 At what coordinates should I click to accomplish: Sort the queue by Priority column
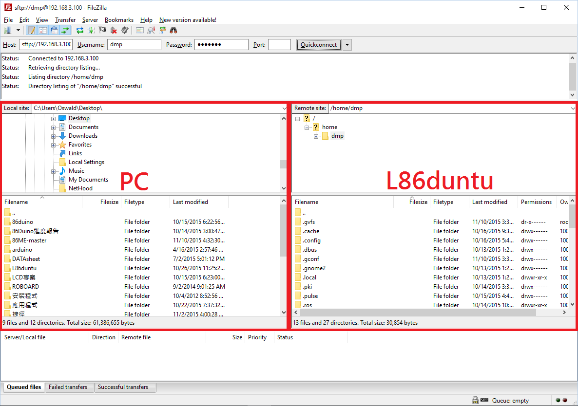pyautogui.click(x=259, y=337)
